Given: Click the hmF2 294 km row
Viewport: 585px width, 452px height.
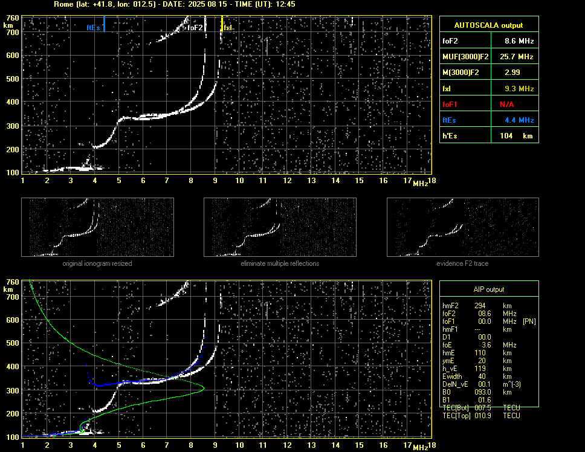Looking at the screenshot, I should pos(477,305).
